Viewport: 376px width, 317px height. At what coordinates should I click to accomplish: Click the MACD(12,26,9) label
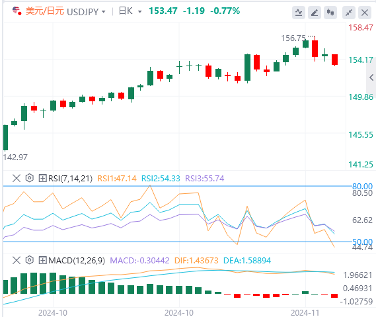(77, 261)
